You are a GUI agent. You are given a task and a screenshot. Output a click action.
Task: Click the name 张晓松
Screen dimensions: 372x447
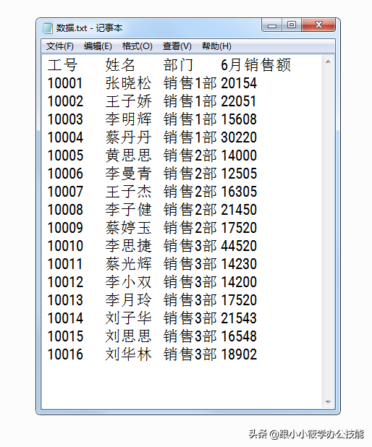pos(128,83)
